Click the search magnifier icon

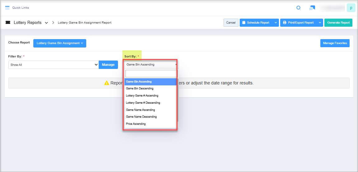[x=298, y=8]
